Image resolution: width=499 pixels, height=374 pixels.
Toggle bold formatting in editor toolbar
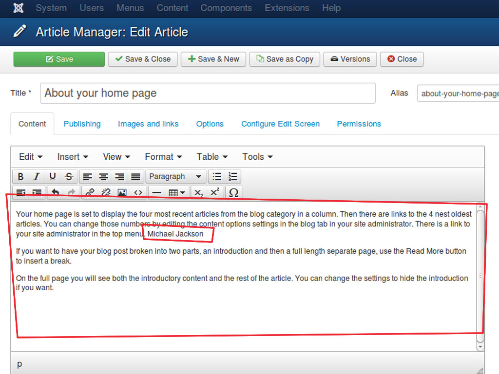[x=20, y=177]
